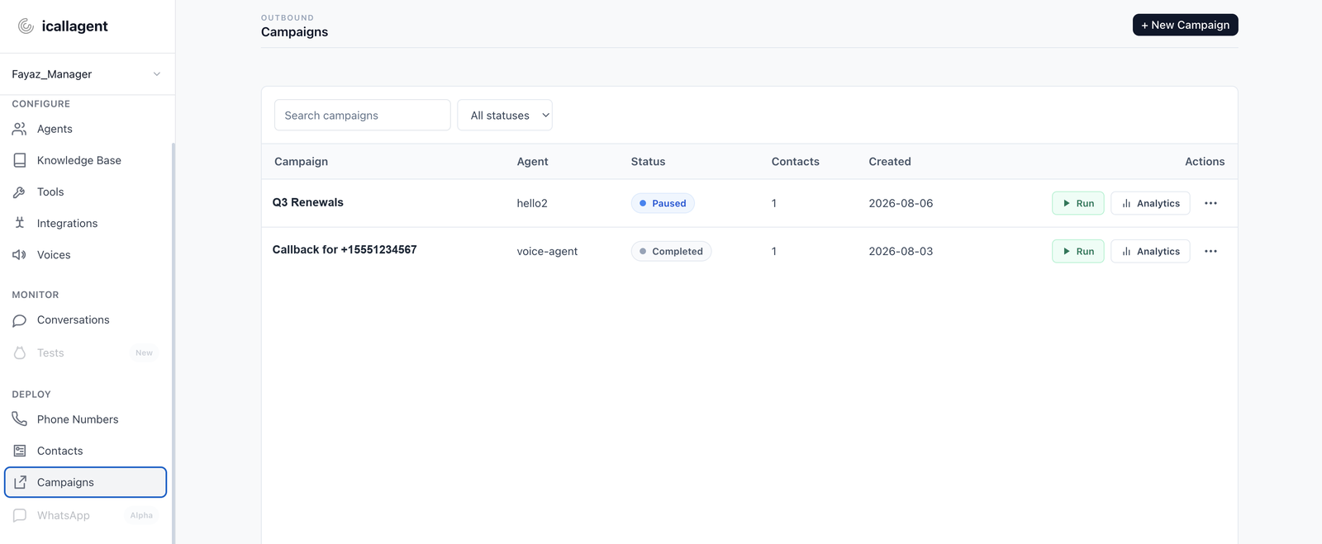Click the Contacts card icon
This screenshot has width=1322, height=544.
[x=20, y=451]
